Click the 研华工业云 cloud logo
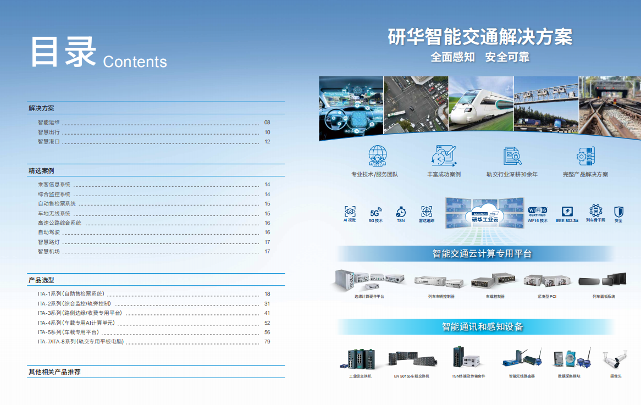Image resolution: width=641 pixels, height=405 pixels. pyautogui.click(x=485, y=213)
